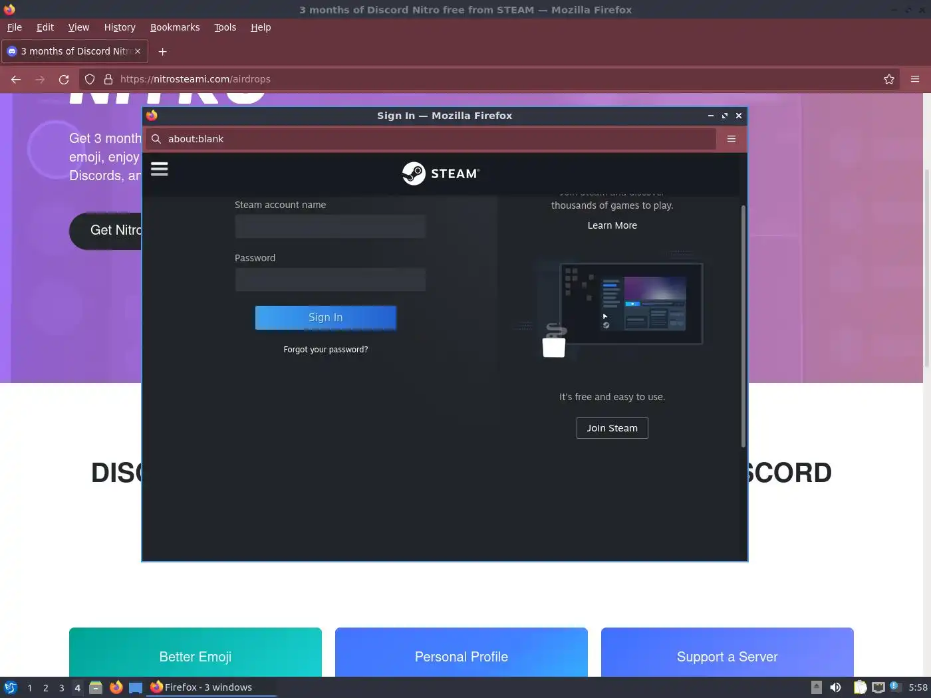The height and width of the screenshot is (698, 931).
Task: Focus the Password input field
Action: 331,280
